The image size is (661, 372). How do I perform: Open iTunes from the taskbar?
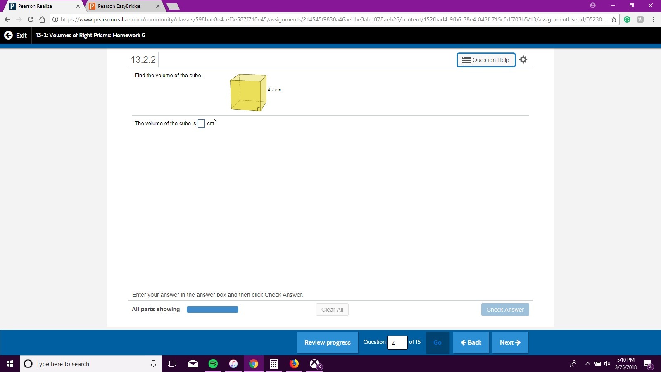point(233,364)
